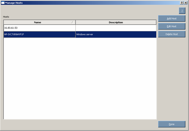Open Edit Host for the selected host
The image size is (189, 131).
172,26
